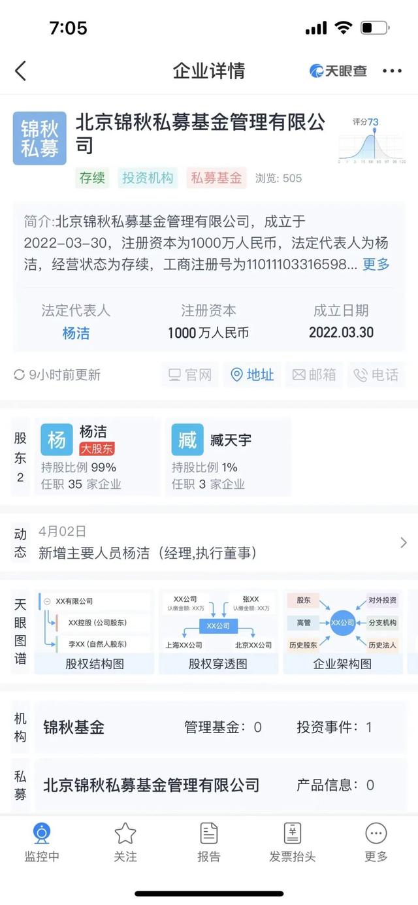Tap 任职 3 家企业 text
The width and height of the screenshot is (418, 905).
(208, 484)
